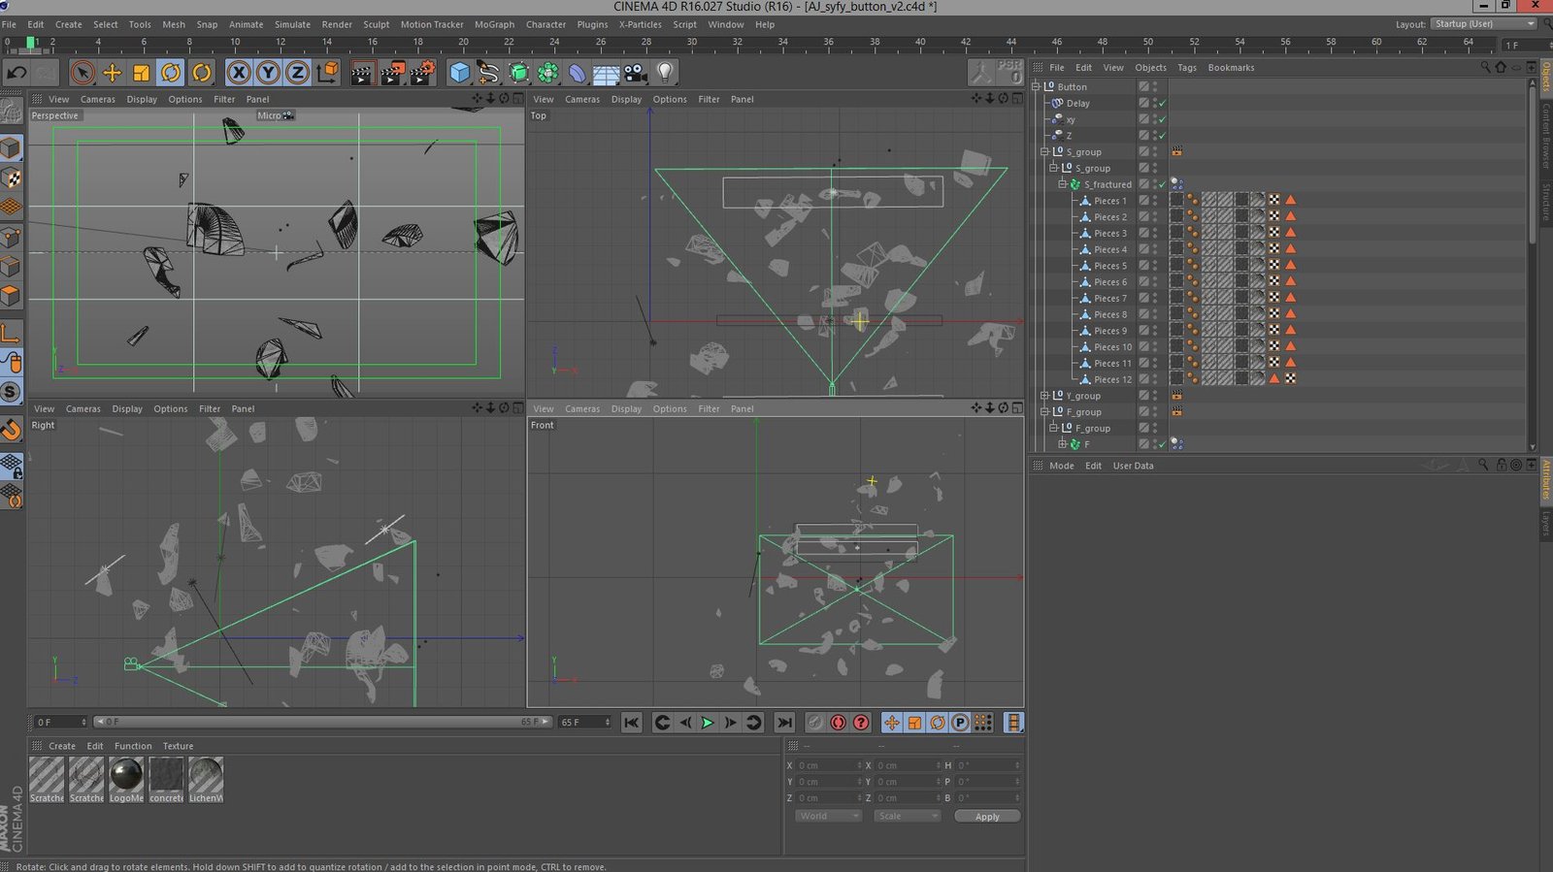Add a light with the bulb icon

[x=665, y=73]
